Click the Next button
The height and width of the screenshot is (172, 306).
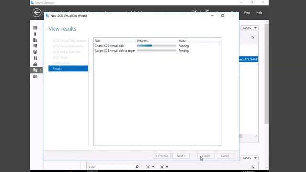[x=181, y=156]
